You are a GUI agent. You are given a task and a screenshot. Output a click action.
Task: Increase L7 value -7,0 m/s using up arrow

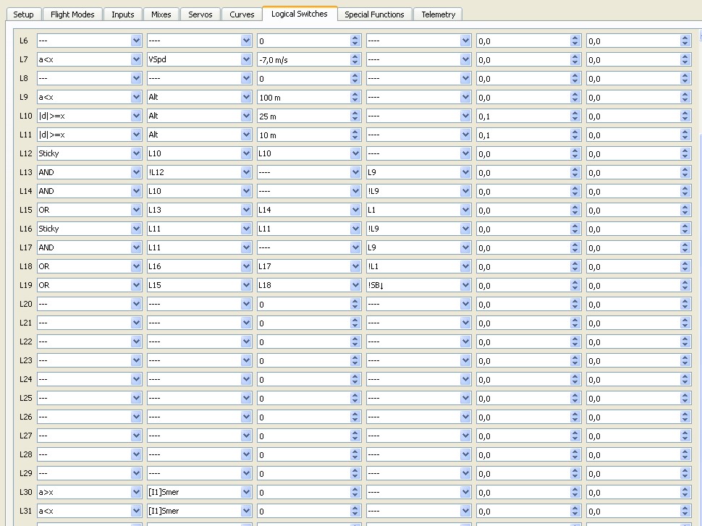pos(355,57)
